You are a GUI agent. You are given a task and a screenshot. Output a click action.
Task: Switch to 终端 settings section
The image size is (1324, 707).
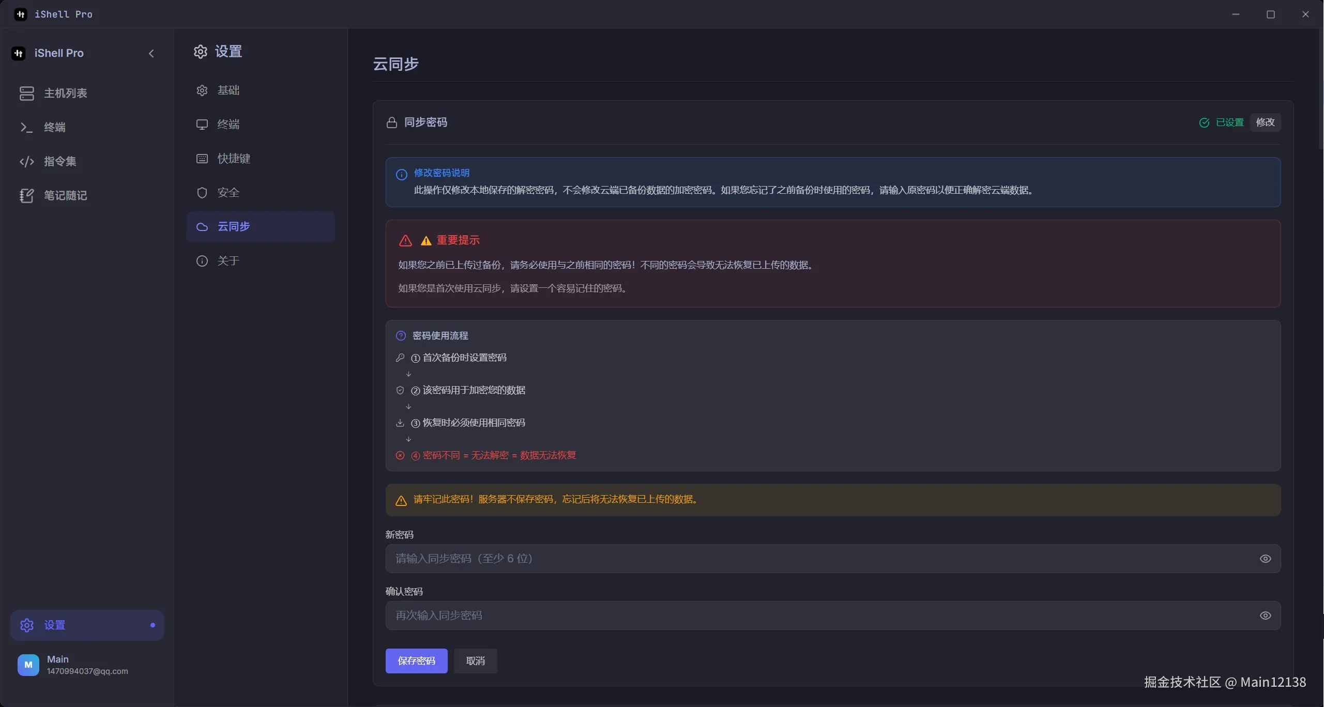(x=228, y=124)
